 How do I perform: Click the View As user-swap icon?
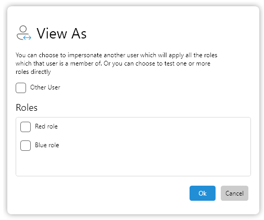pos(24,33)
